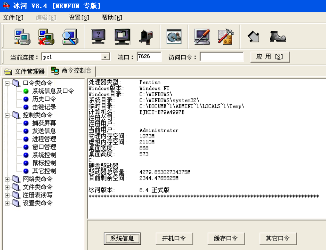The image size is (326, 250).
Task: Click the auto search magnifier computer icon
Action: [70, 37]
